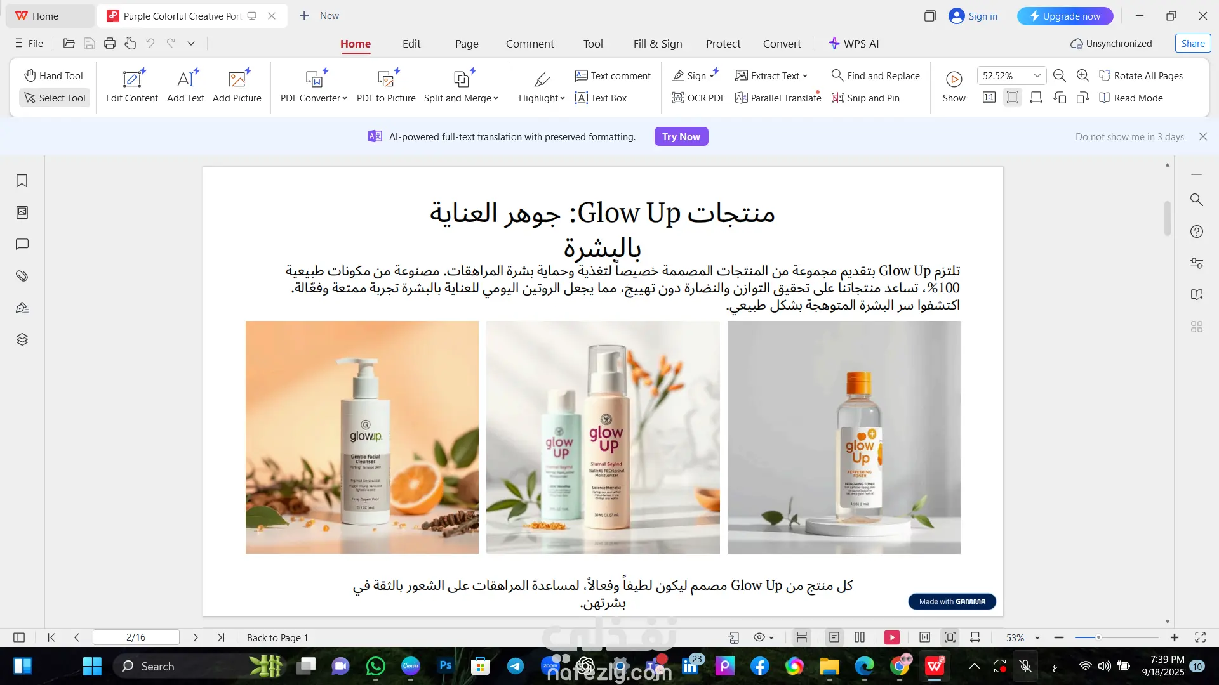The height and width of the screenshot is (685, 1219).
Task: Click the print icon in quick toolbar
Action: (x=110, y=43)
